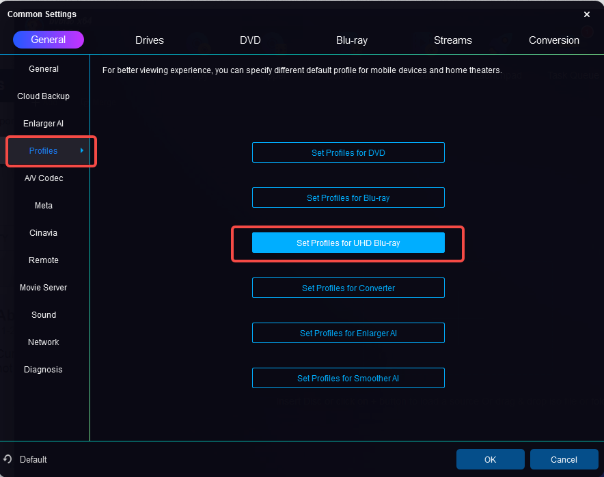The height and width of the screenshot is (477, 604).
Task: Switch to the Drives tab
Action: [150, 40]
